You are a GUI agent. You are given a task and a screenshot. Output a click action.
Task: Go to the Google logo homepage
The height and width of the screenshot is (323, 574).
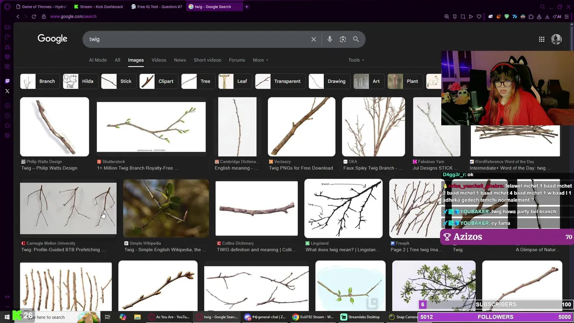pyautogui.click(x=52, y=39)
